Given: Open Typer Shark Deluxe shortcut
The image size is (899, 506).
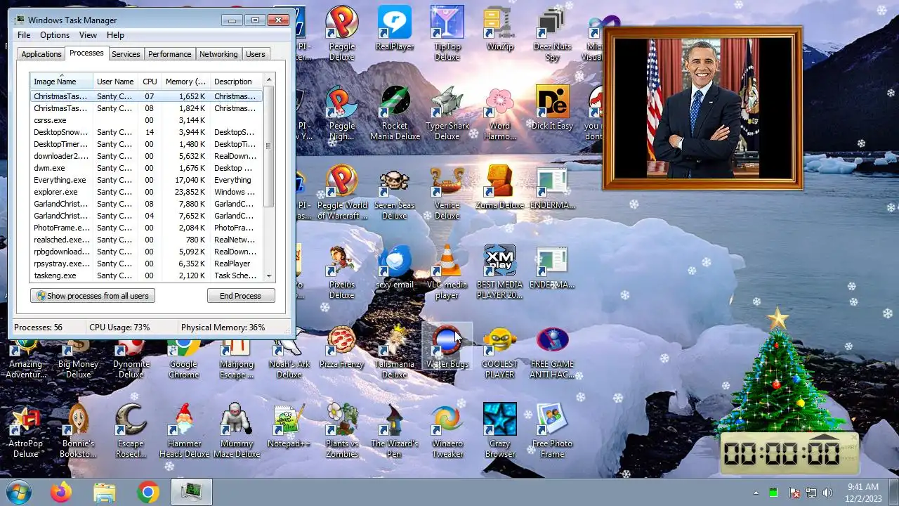Looking at the screenshot, I should [x=447, y=112].
